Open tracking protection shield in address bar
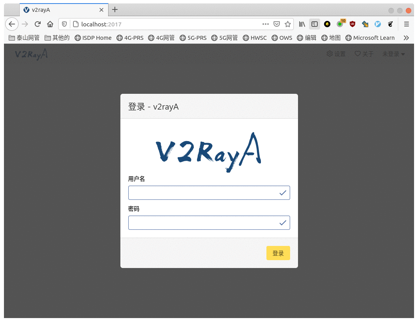This screenshot has width=418, height=322. (x=65, y=24)
